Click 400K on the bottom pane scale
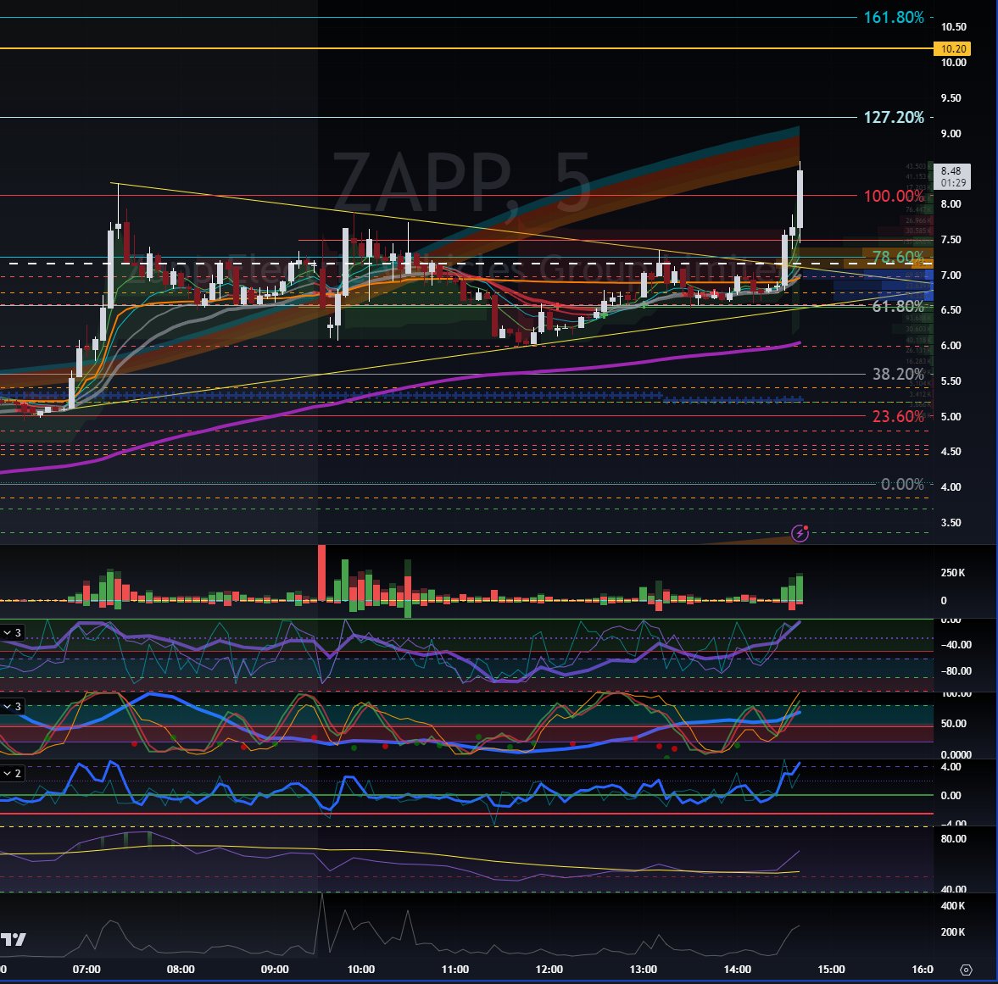998x984 pixels. coord(953,906)
